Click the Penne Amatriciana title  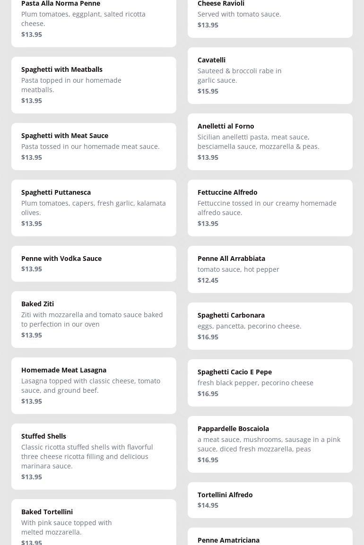228,540
